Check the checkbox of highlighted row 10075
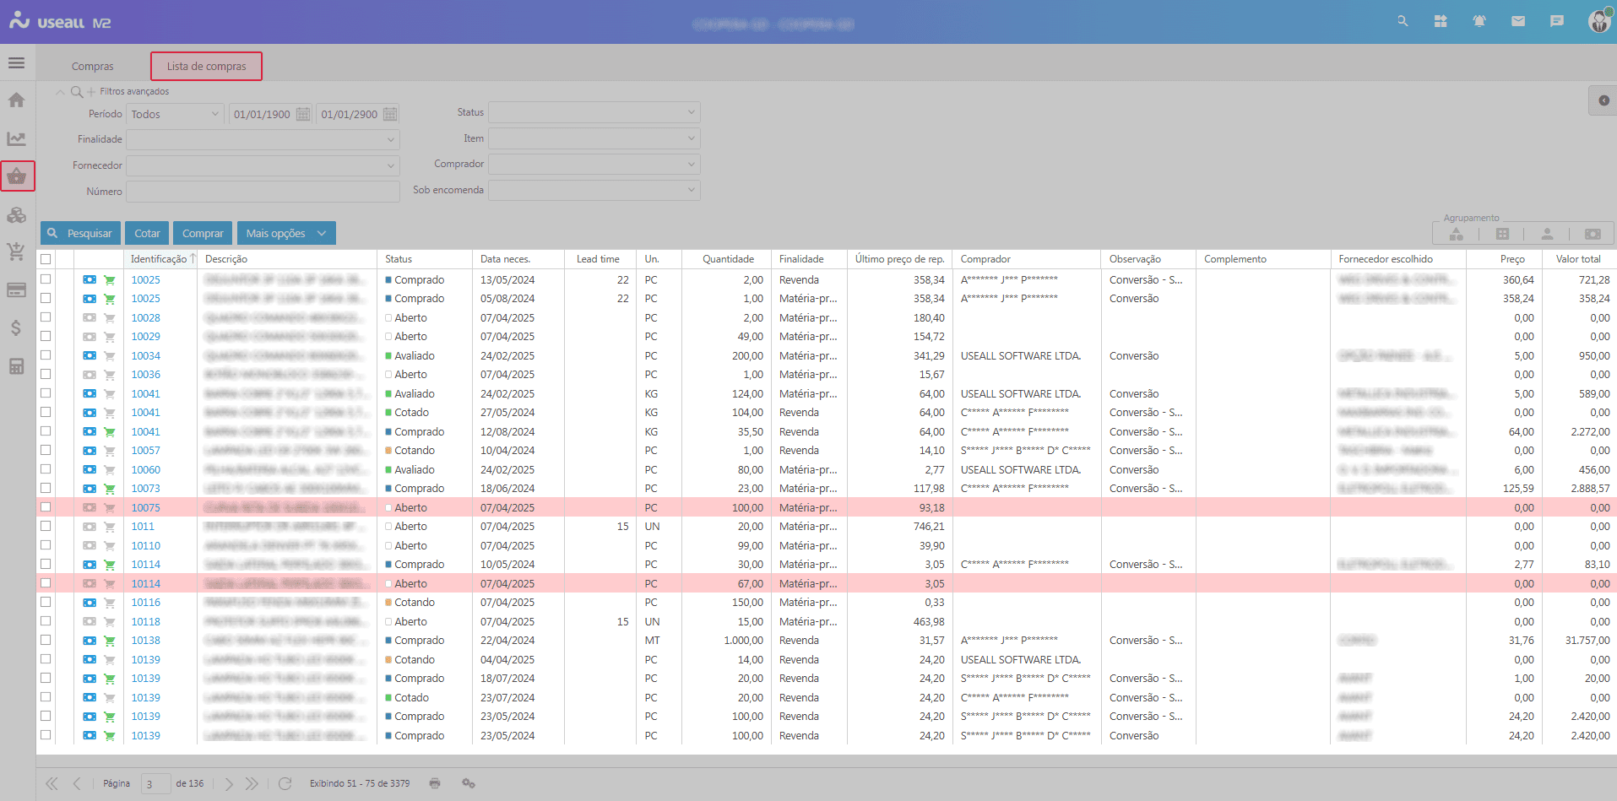Viewport: 1617px width, 801px height. 46,506
